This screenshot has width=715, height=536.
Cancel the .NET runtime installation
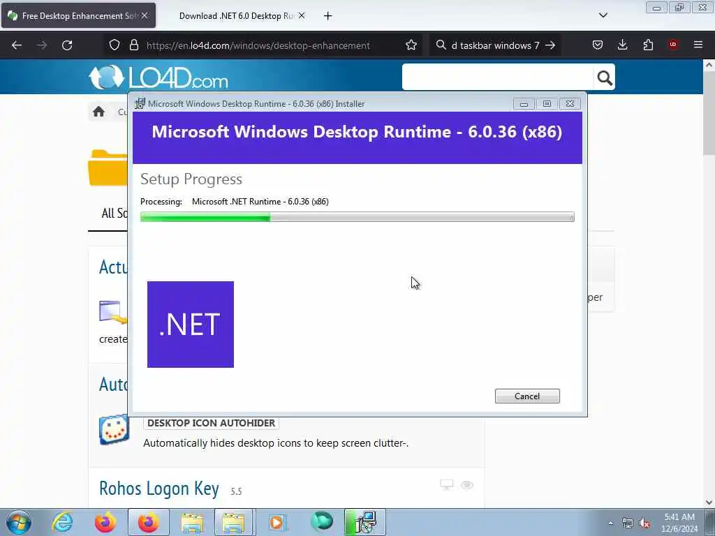527,396
